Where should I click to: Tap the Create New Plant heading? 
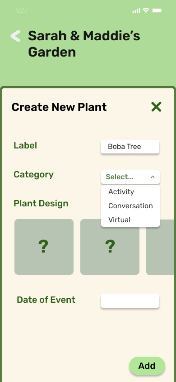pos(59,107)
